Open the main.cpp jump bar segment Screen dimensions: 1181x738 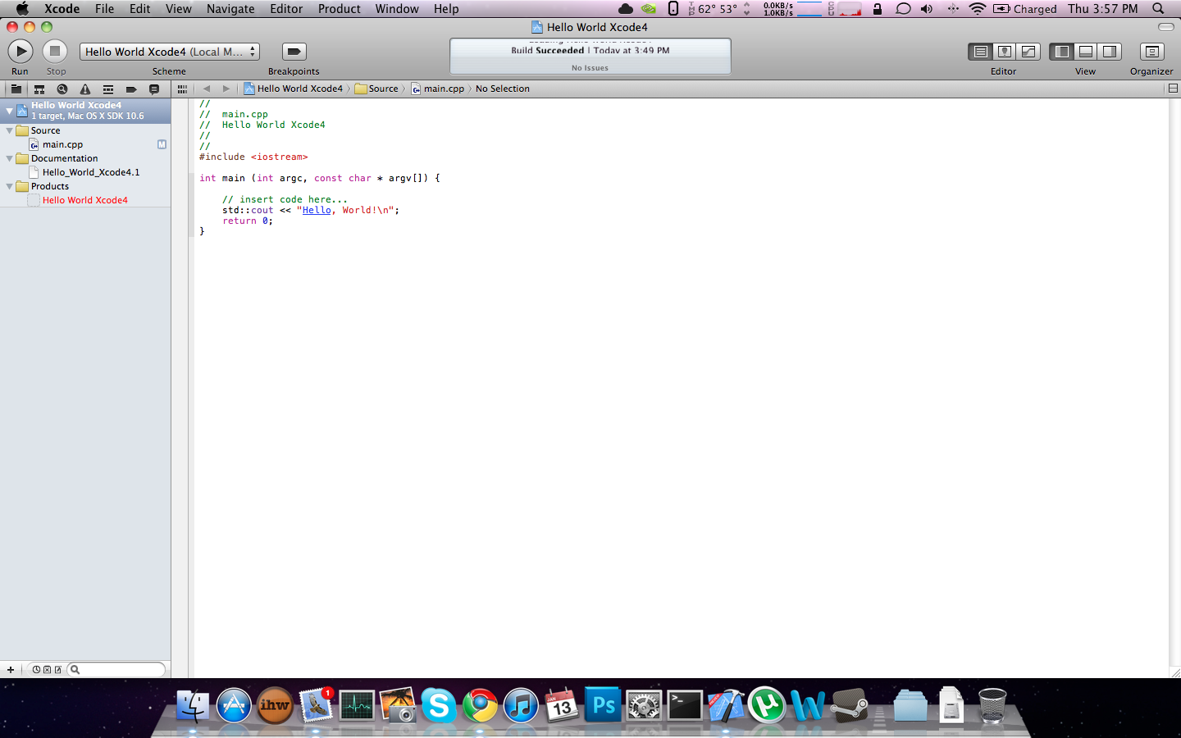[437, 89]
